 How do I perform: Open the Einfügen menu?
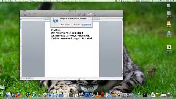coord(32,1)
